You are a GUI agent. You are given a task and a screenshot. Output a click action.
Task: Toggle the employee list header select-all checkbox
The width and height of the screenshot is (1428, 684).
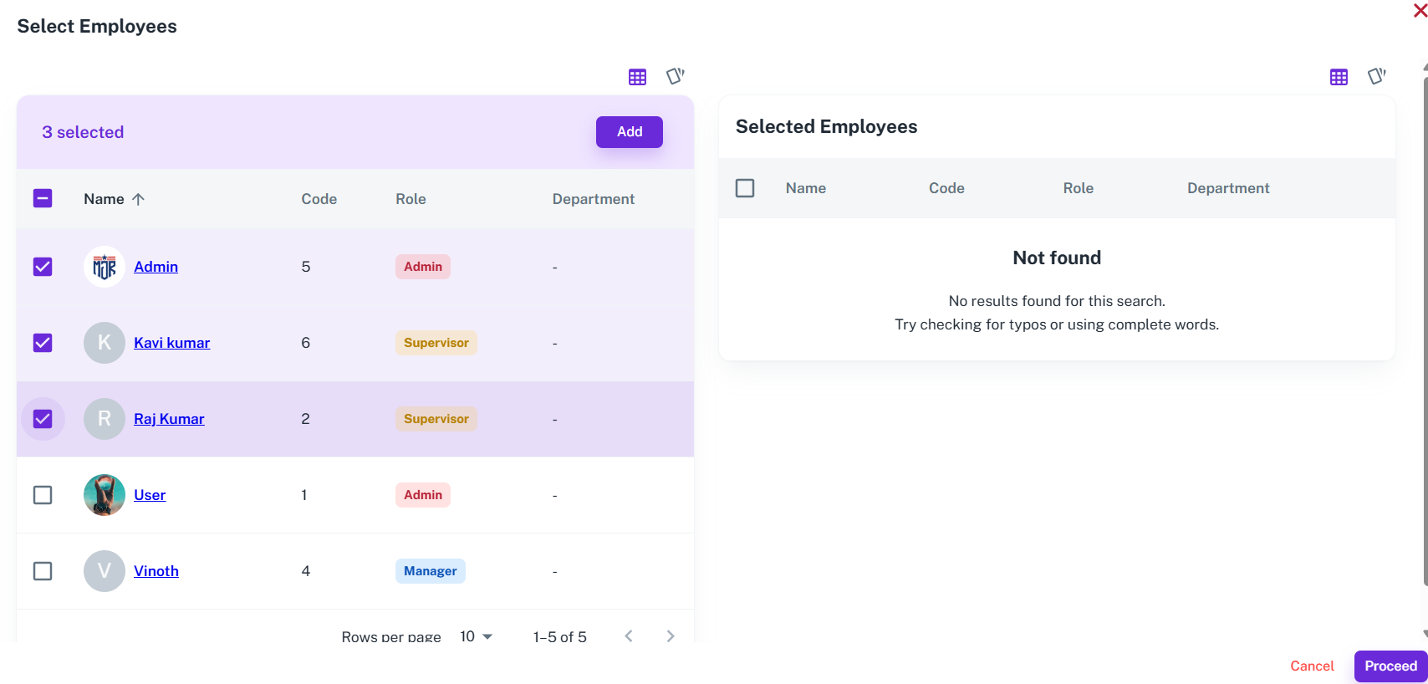point(43,199)
